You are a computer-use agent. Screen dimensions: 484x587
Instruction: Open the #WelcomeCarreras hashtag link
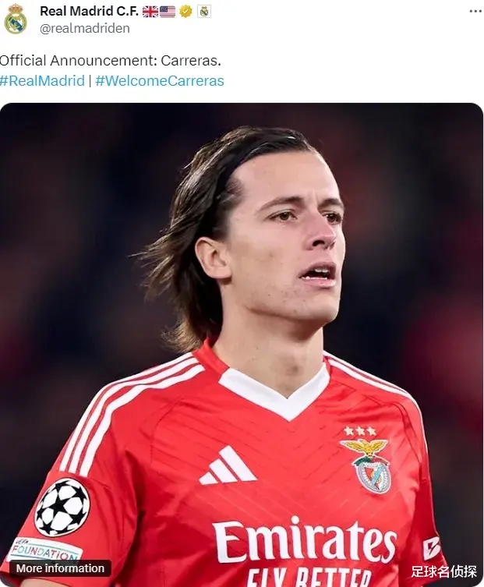coord(160,80)
